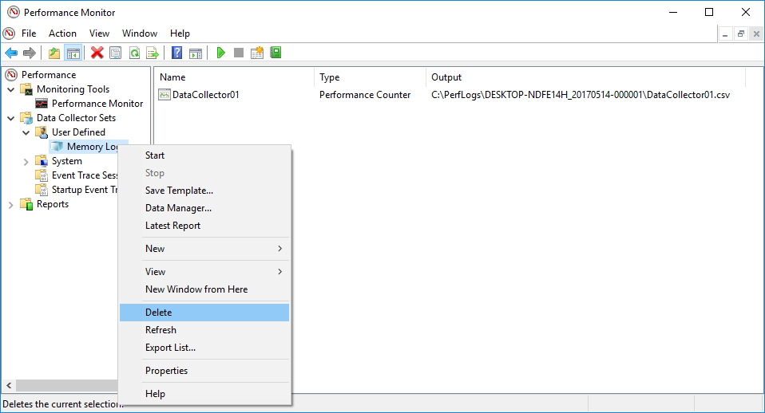The height and width of the screenshot is (413, 765).
Task: Choose Delete in the context menu
Action: [204, 313]
